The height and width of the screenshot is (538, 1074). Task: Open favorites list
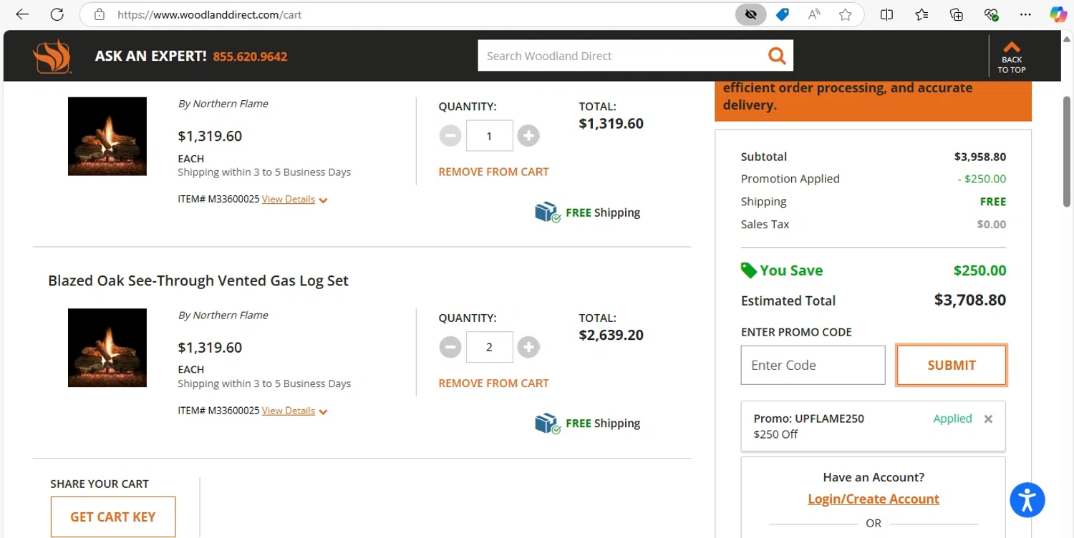pos(921,14)
